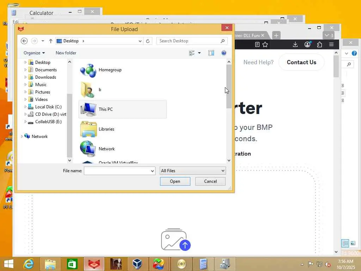361x271 pixels.
Task: Click the Contact Us button
Action: pyautogui.click(x=302, y=62)
